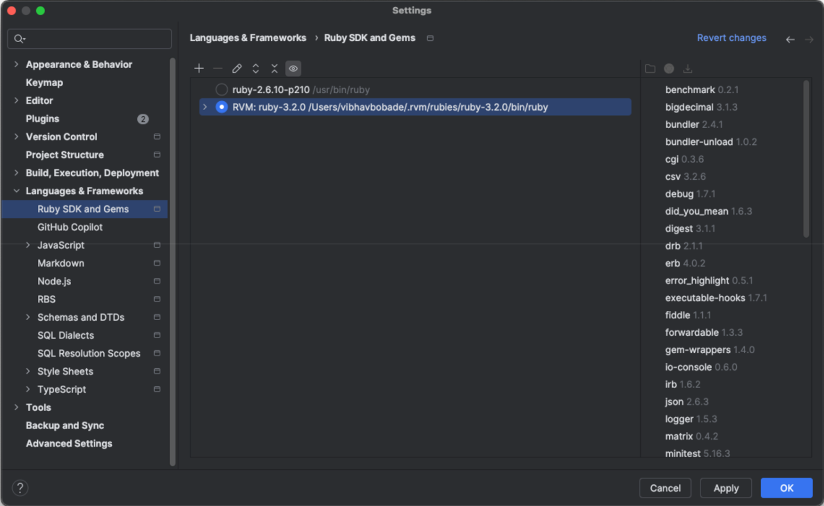This screenshot has height=506, width=824.
Task: Click the folder icon above gems list
Action: point(650,69)
